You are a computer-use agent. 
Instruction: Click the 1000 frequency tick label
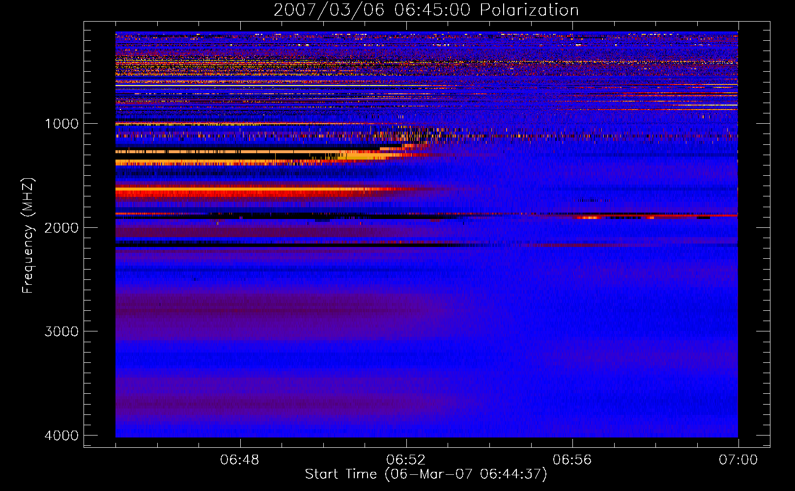[61, 124]
